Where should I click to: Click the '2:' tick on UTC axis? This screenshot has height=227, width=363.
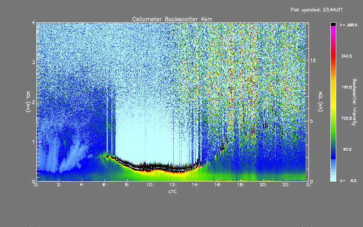(59, 185)
